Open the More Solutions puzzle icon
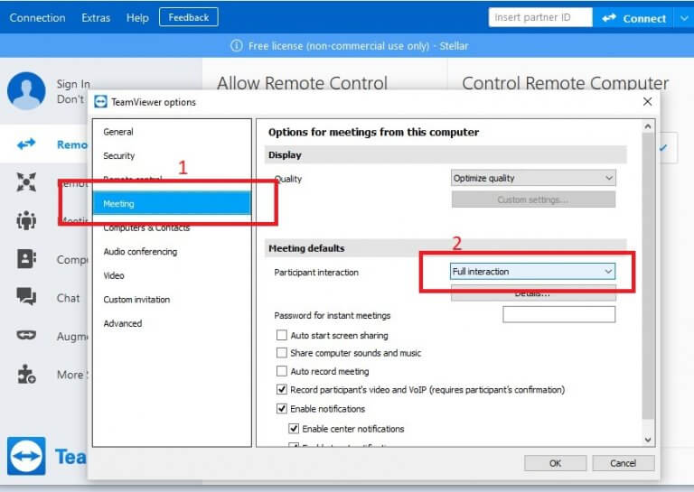Viewport: 694px width, 492px height. tap(26, 374)
